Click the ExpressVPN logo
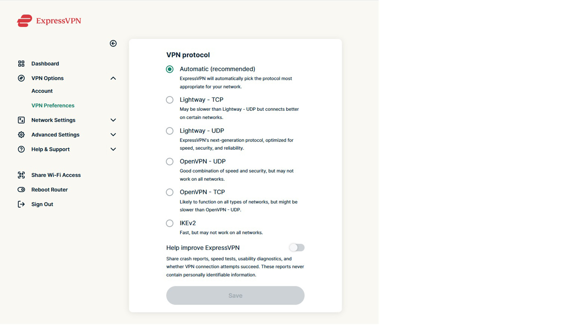Image resolution: width=577 pixels, height=325 pixels. (49, 21)
